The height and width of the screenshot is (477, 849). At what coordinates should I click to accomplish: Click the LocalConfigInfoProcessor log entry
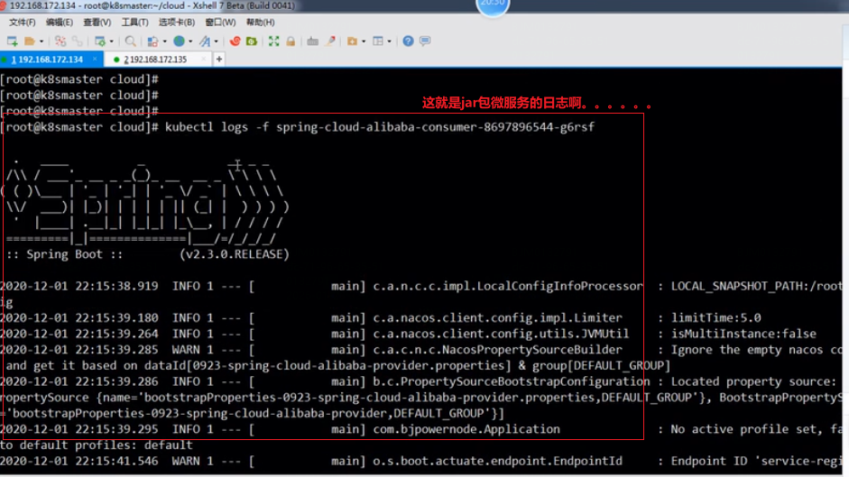(507, 286)
